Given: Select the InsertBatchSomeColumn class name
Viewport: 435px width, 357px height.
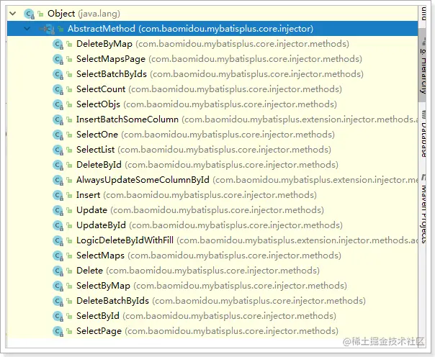Looking at the screenshot, I should (x=127, y=119).
